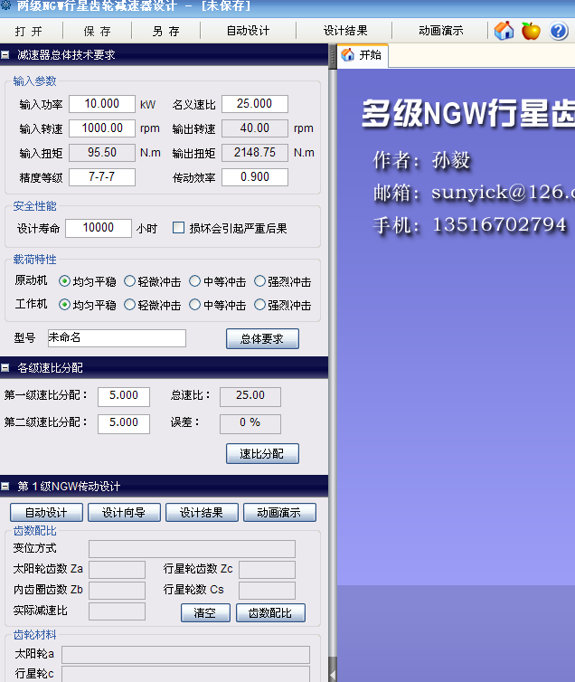Click the 速比分配 button
The height and width of the screenshot is (682, 575).
[262, 454]
